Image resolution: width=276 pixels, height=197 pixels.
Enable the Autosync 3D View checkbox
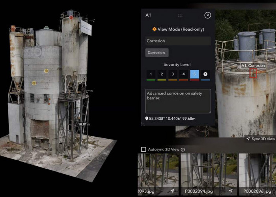(144, 149)
